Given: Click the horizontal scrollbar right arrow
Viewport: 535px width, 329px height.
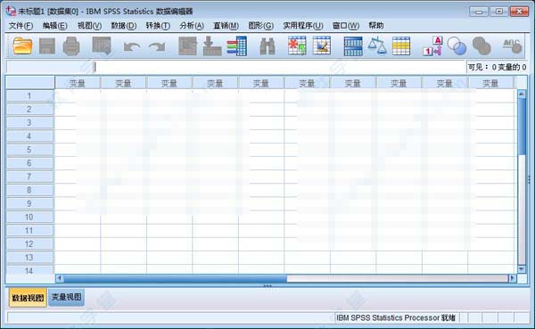Looking at the screenshot, I should click(x=512, y=278).
